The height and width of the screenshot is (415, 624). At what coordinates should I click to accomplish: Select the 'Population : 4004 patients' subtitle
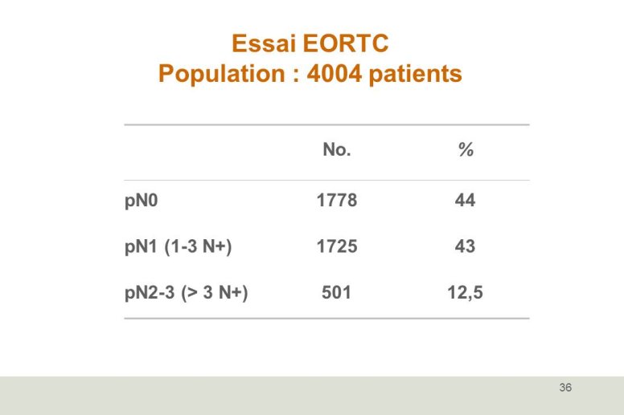[310, 74]
